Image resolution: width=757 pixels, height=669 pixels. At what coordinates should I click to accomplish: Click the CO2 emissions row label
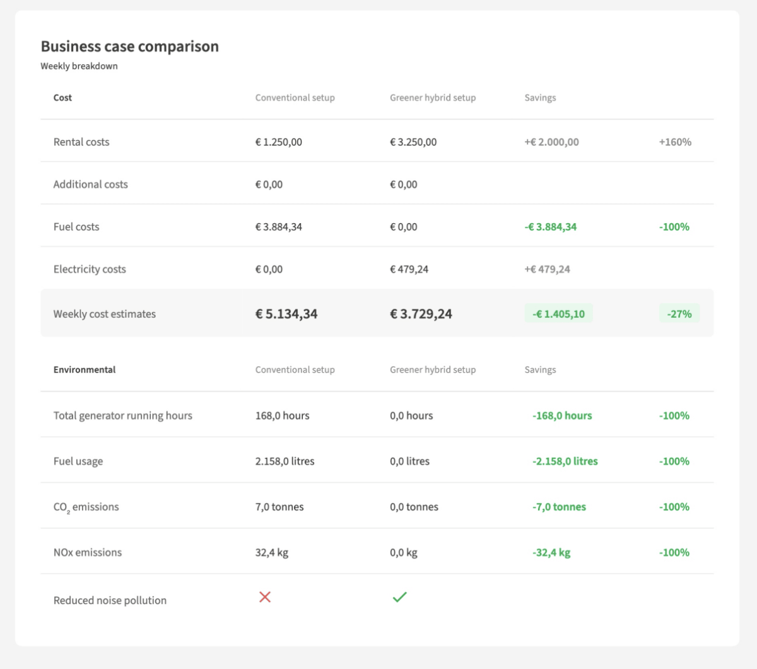coord(86,507)
